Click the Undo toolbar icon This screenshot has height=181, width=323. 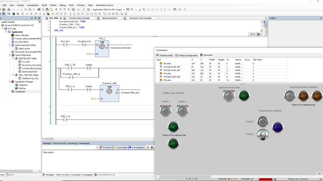(14, 9)
